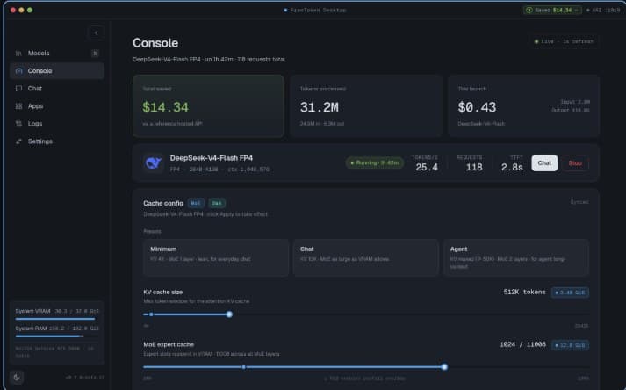Viewport: 626px width, 390px height.
Task: Click the Tokens processed 31.2M card
Action: pos(366,106)
